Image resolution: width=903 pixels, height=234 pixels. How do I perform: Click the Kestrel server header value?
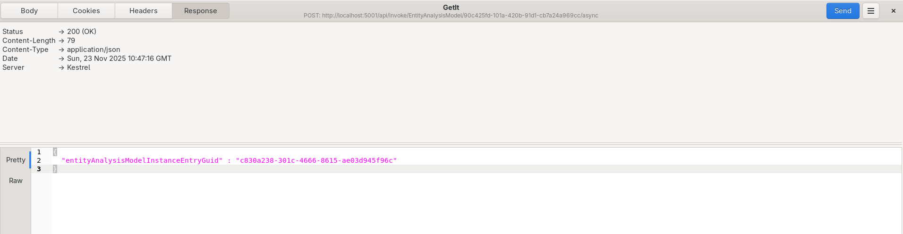pyautogui.click(x=78, y=67)
